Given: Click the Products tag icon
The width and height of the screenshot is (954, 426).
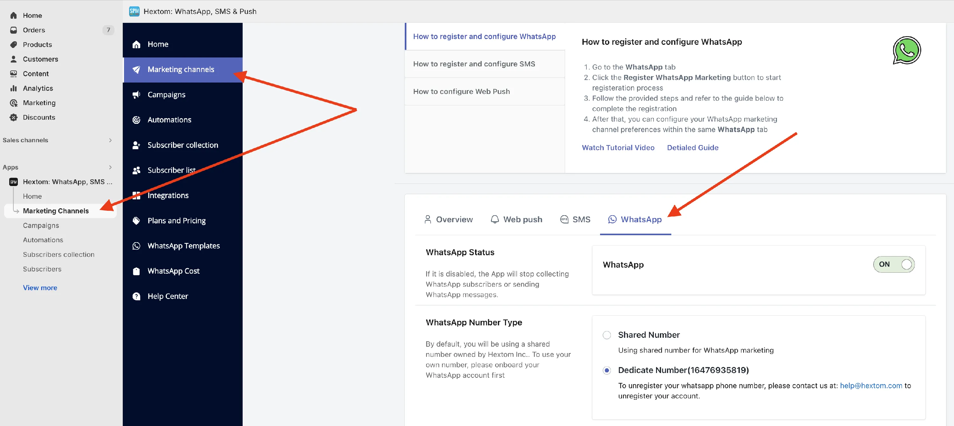Looking at the screenshot, I should pyautogui.click(x=14, y=44).
